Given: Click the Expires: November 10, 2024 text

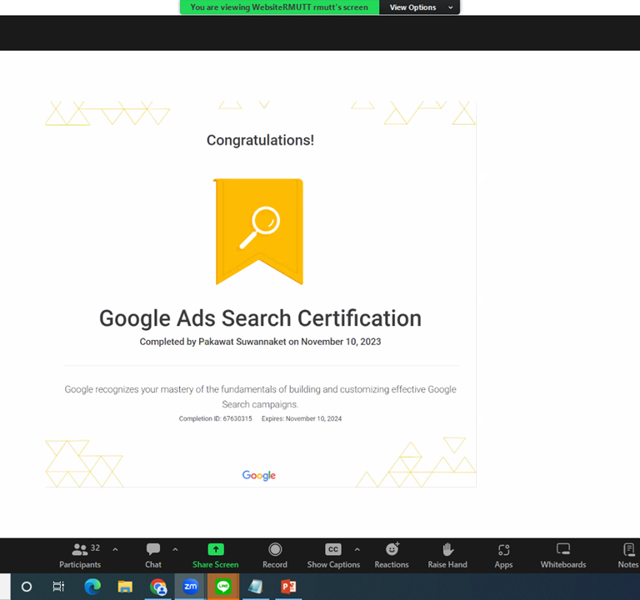Looking at the screenshot, I should (302, 419).
